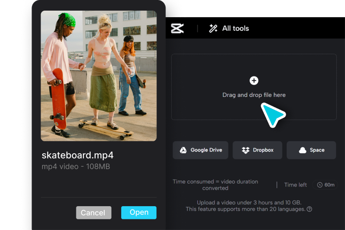
Task: Click the magic wand icon beside All tools
Action: pyautogui.click(x=213, y=28)
